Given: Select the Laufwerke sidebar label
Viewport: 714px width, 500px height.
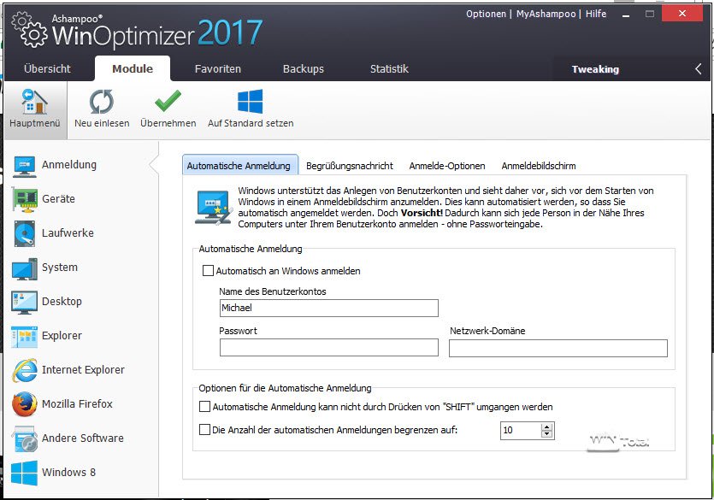Looking at the screenshot, I should pyautogui.click(x=68, y=233).
